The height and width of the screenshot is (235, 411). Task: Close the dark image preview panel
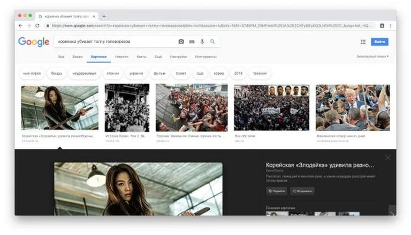(x=387, y=158)
